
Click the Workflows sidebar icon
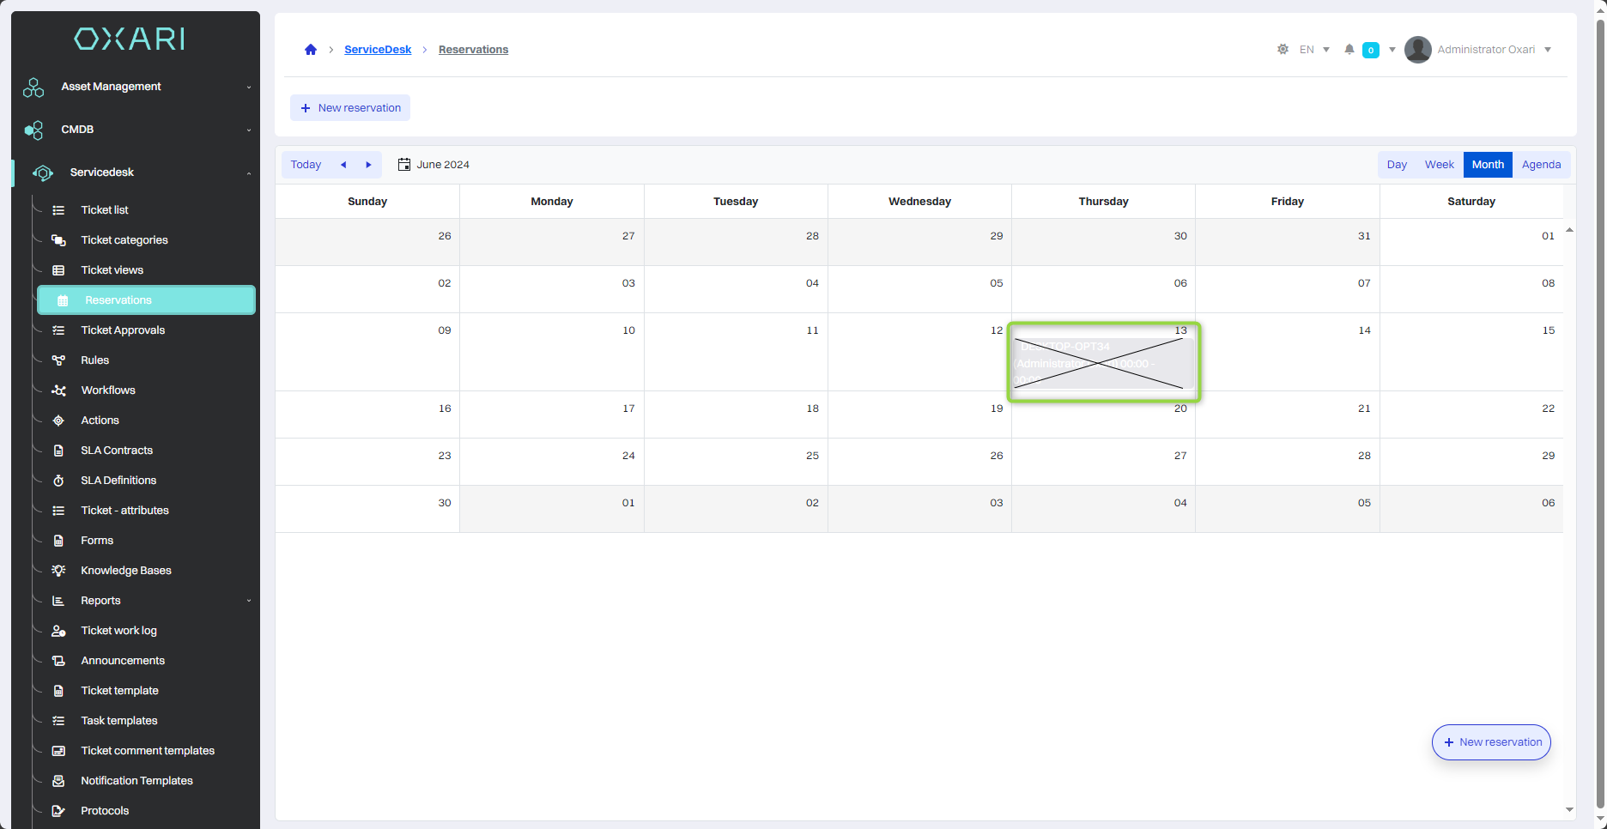pyautogui.click(x=58, y=390)
